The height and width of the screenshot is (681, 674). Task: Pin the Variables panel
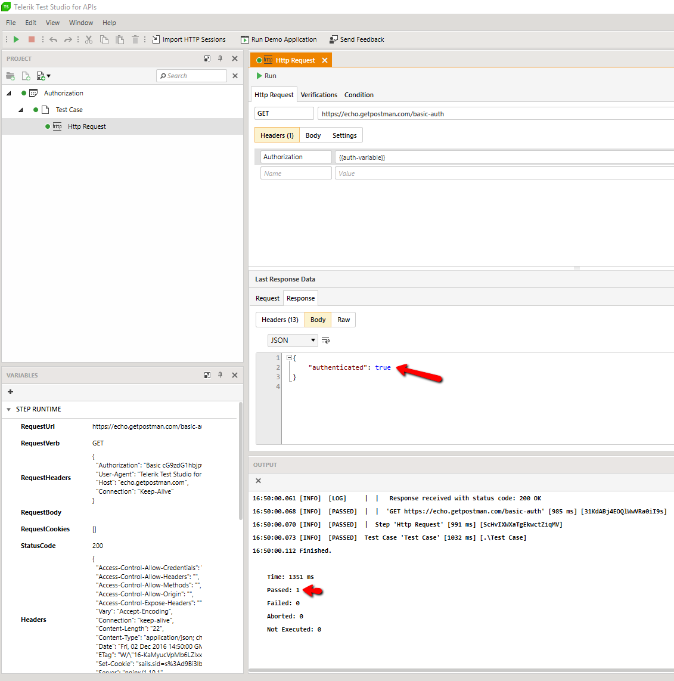[x=220, y=375]
